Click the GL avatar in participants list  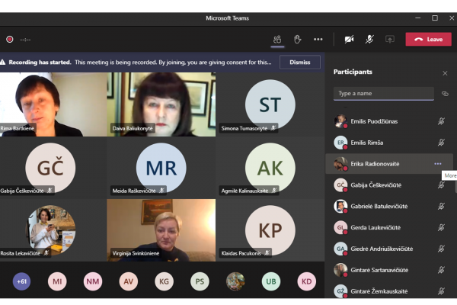click(x=340, y=228)
